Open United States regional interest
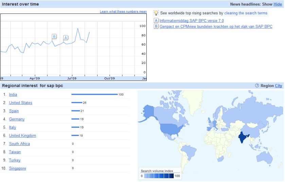This screenshot has height=182, width=285. click(20, 103)
